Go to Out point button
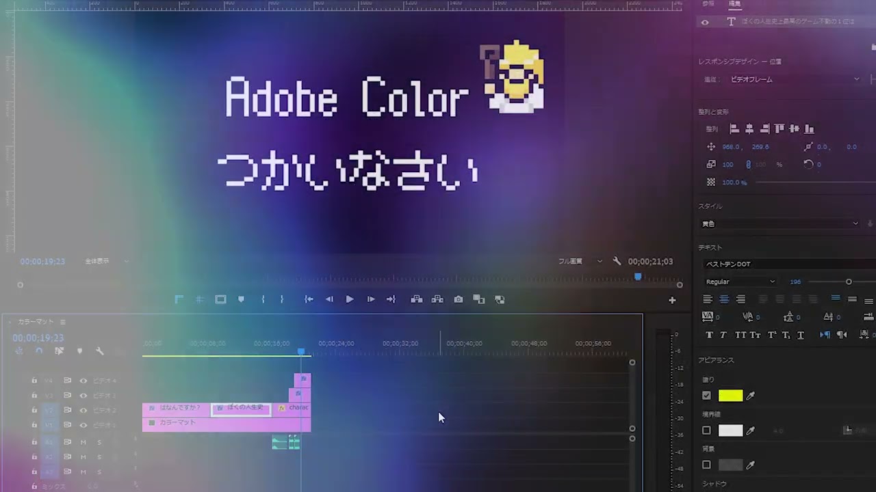 coord(391,299)
